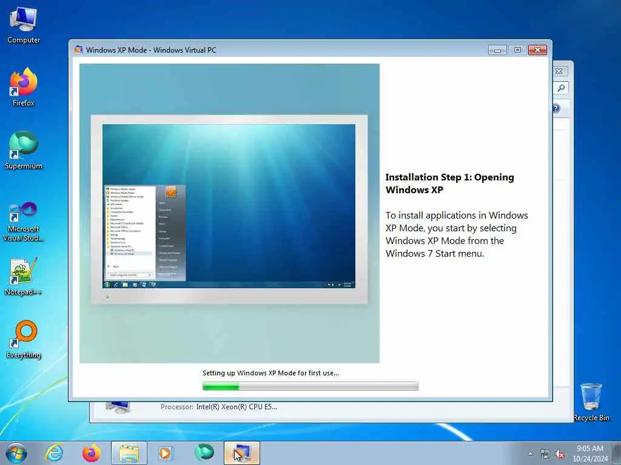Minimize the Windows XP Mode window
The width and height of the screenshot is (621, 465).
pos(497,50)
